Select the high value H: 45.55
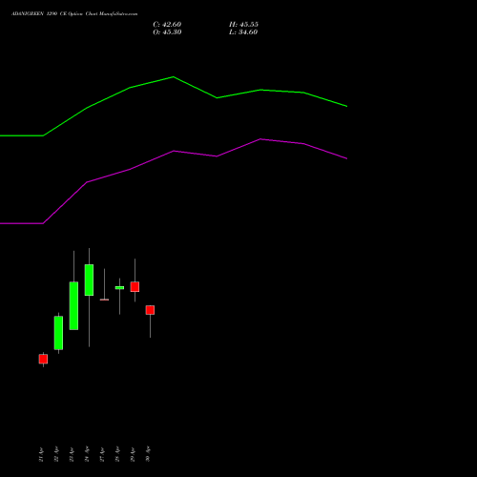The width and height of the screenshot is (477, 477). point(243,25)
